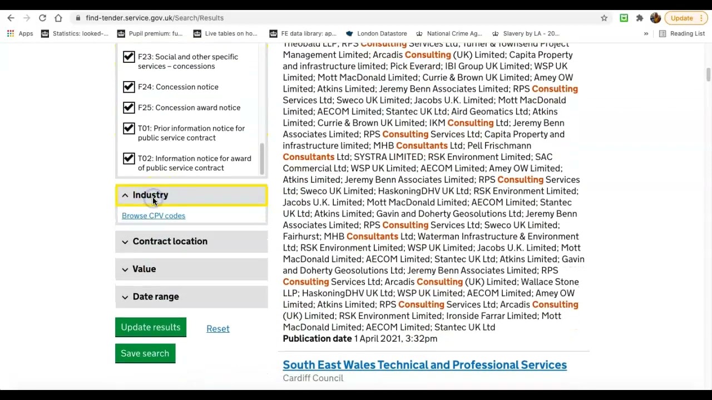Open South East Wales Technical and Professional Services
Viewport: 712px width, 400px height.
tap(424, 365)
